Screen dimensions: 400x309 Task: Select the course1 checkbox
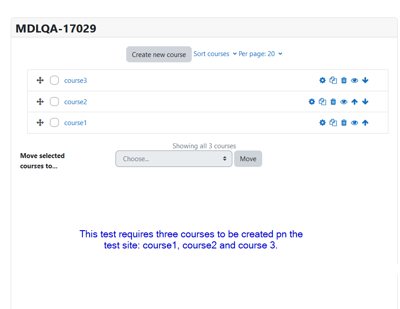coord(54,122)
